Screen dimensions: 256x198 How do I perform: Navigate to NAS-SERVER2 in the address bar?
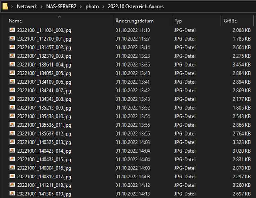(x=61, y=6)
